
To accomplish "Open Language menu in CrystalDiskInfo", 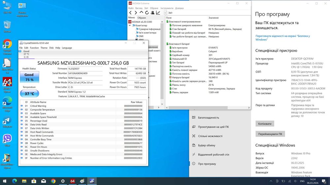I will [x=67, y=48].
